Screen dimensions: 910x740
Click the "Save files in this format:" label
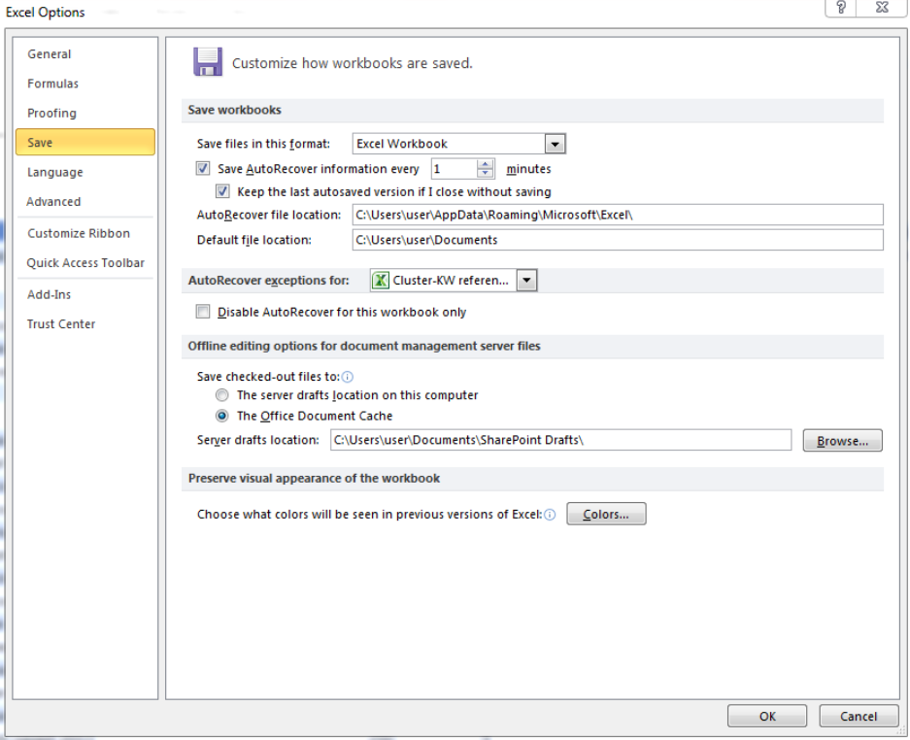pos(263,144)
